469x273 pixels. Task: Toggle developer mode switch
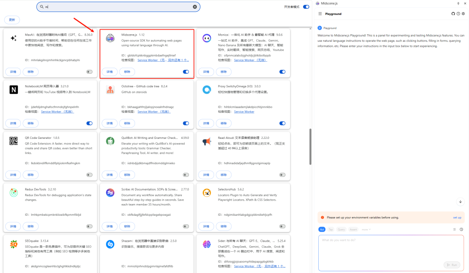(306, 7)
